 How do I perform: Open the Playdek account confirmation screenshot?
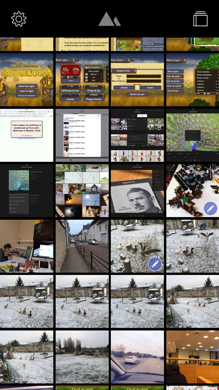pos(27,135)
